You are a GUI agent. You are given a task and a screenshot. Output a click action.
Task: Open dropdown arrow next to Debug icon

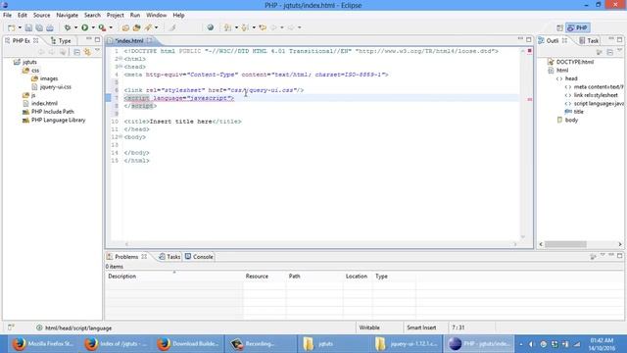click(x=75, y=27)
